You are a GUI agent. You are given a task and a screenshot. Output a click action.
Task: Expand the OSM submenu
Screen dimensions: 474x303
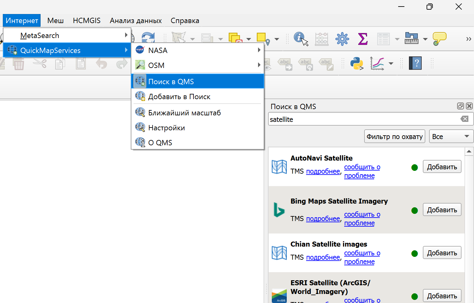pos(198,65)
